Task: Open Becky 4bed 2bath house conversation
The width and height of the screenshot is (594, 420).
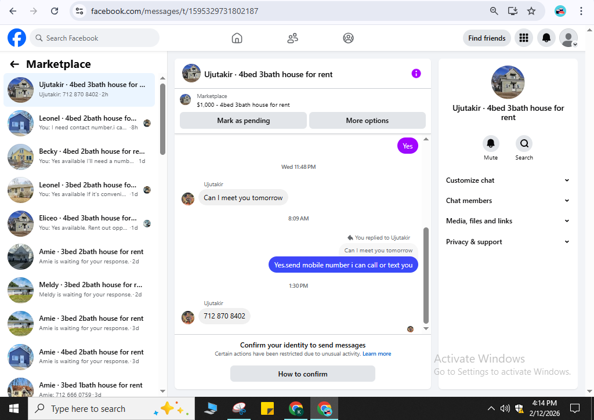Action: point(79,157)
